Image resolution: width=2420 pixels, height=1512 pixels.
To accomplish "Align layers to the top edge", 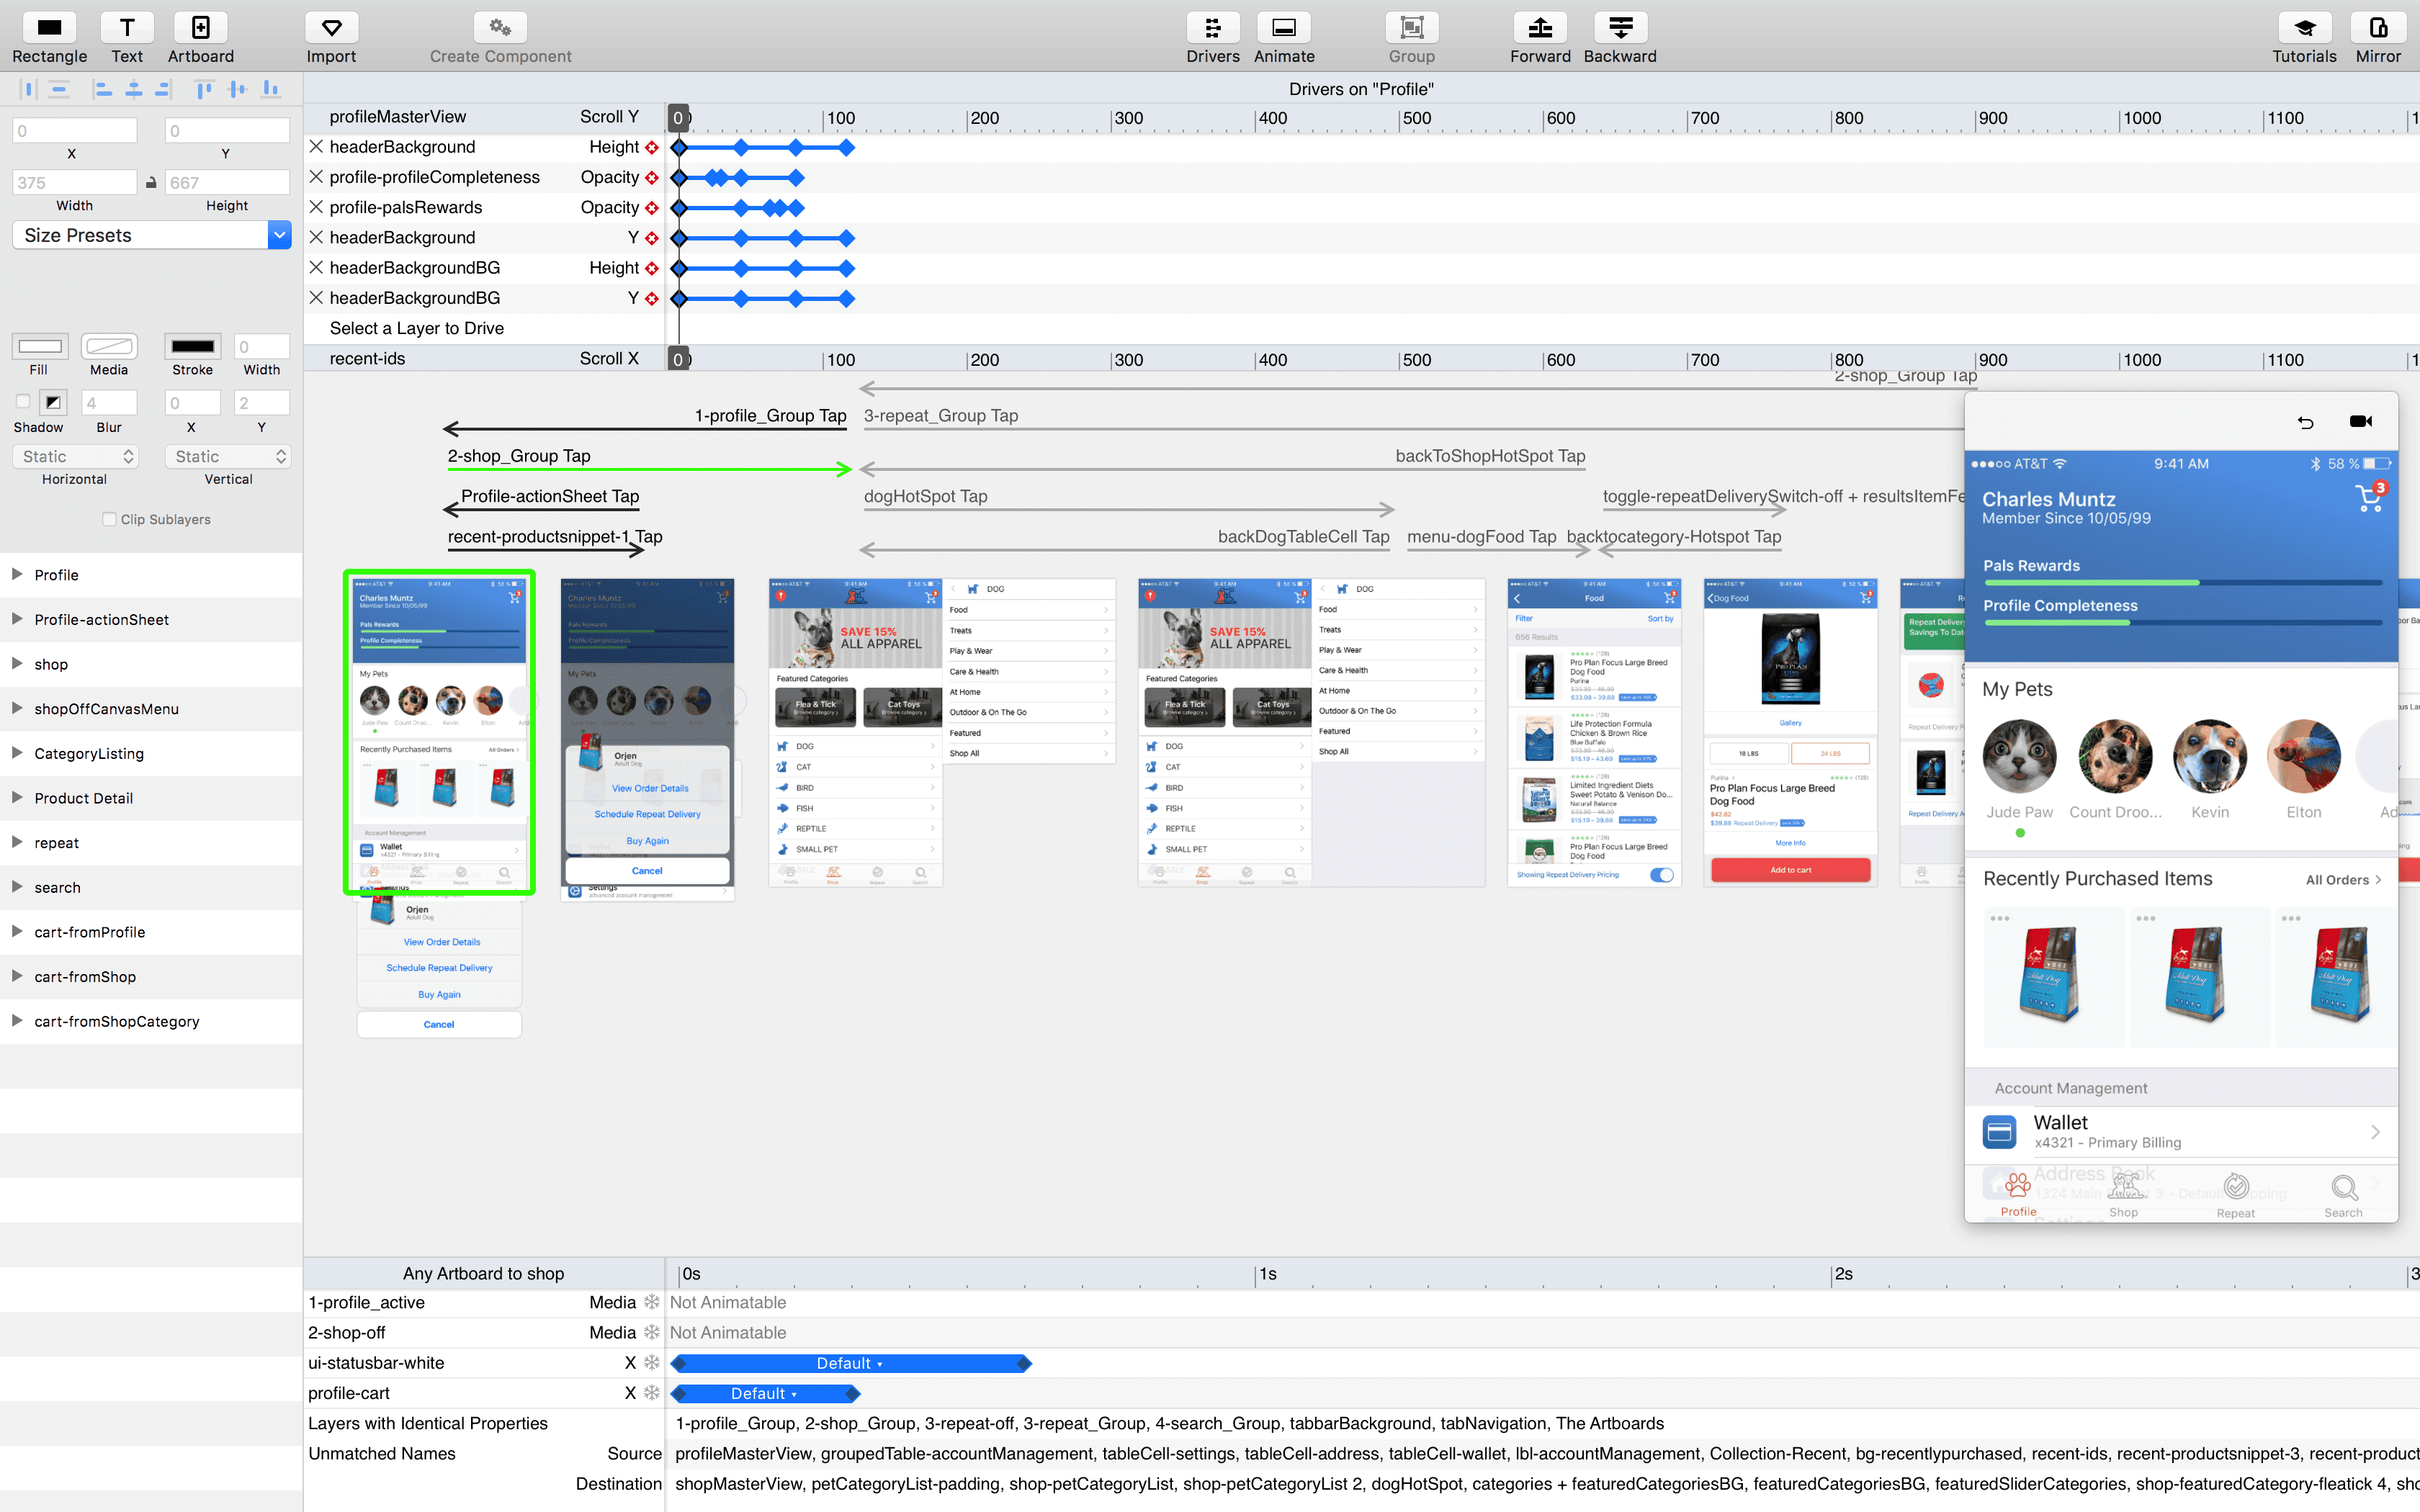I will click(205, 90).
